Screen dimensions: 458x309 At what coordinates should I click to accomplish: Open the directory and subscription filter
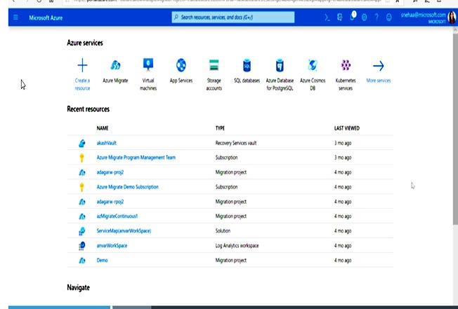339,18
